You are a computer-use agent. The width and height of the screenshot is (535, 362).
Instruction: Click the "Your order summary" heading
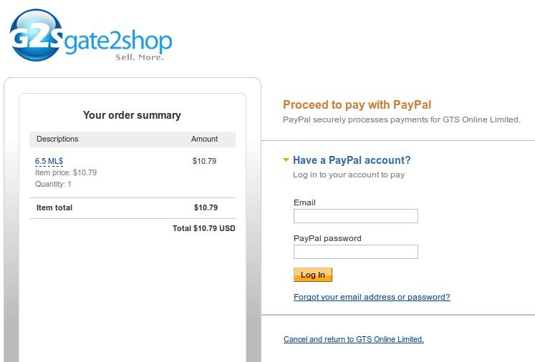click(132, 115)
